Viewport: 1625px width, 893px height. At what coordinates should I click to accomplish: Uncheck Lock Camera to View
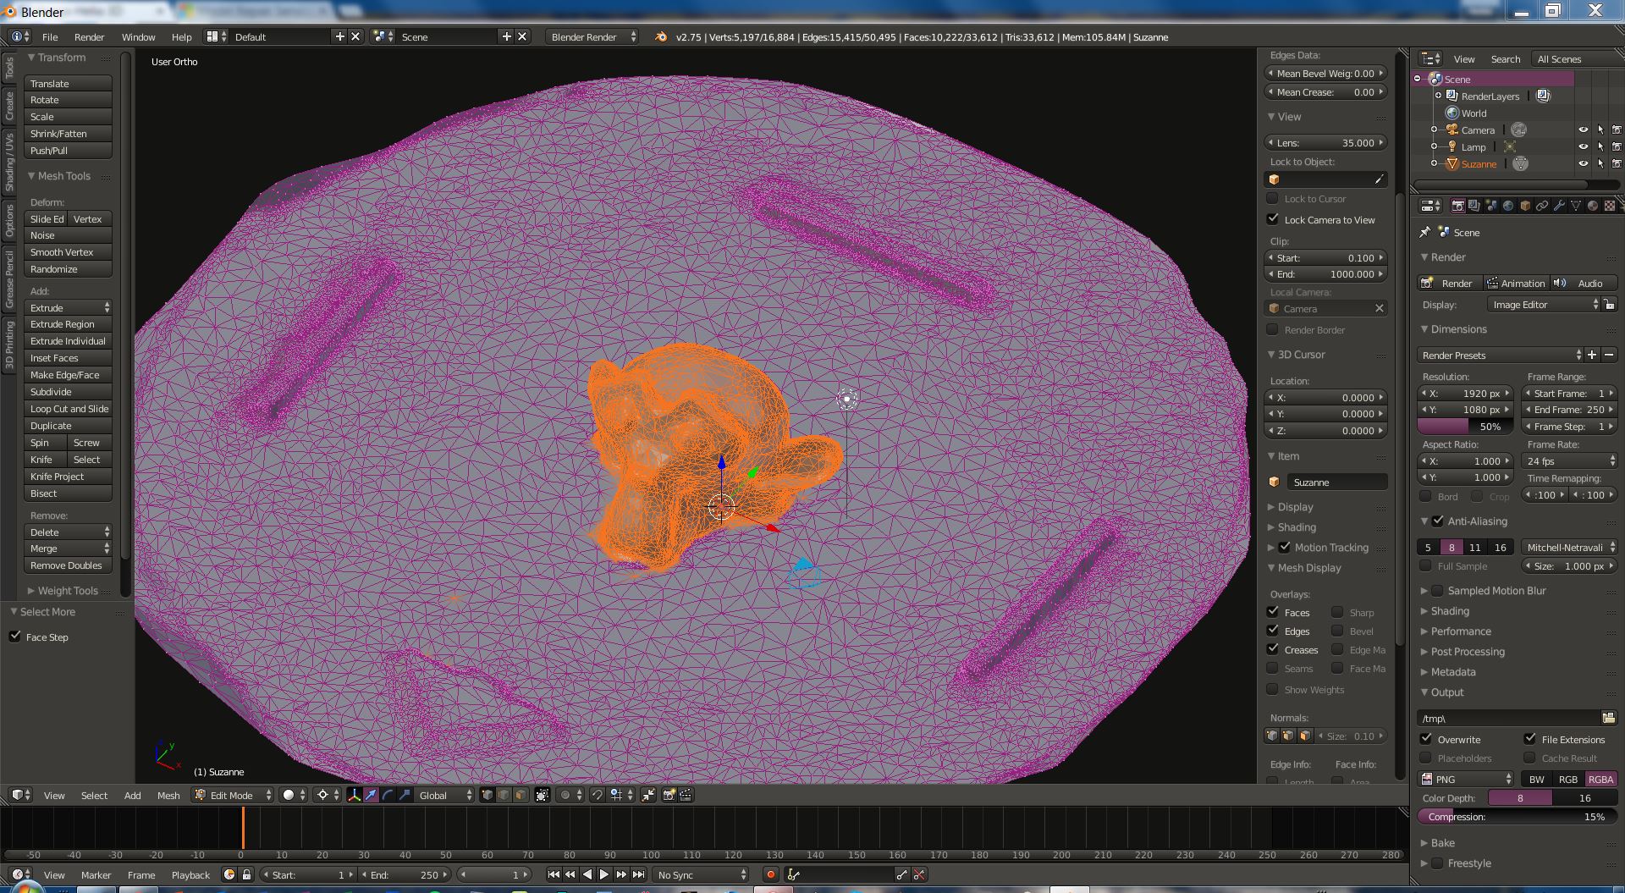pos(1273,219)
